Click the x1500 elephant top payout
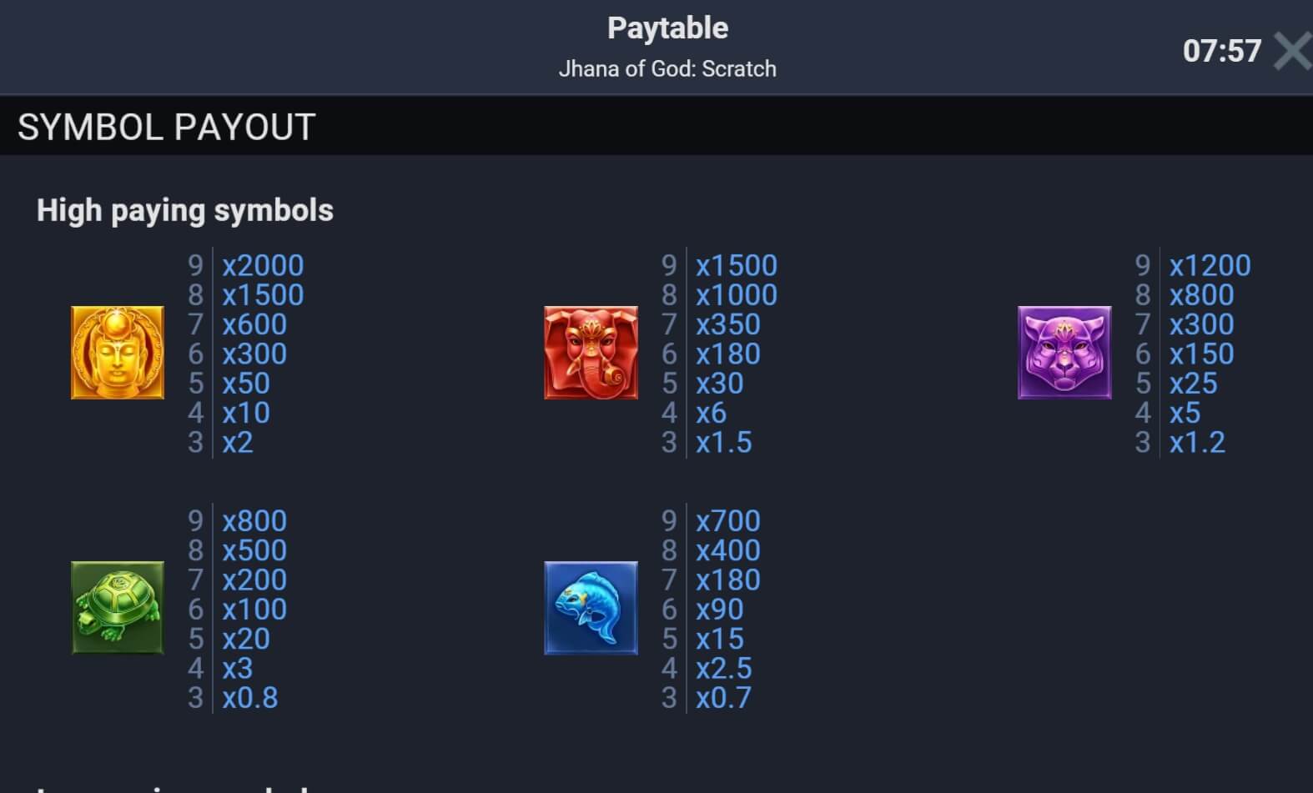The width and height of the screenshot is (1313, 793). click(x=737, y=265)
